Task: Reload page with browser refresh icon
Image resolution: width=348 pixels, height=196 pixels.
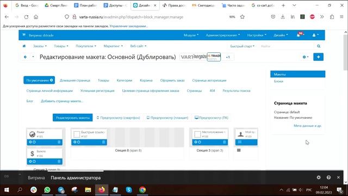Action: [26, 17]
